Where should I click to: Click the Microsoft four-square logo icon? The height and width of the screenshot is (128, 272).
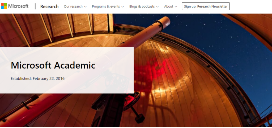[x=4, y=6]
